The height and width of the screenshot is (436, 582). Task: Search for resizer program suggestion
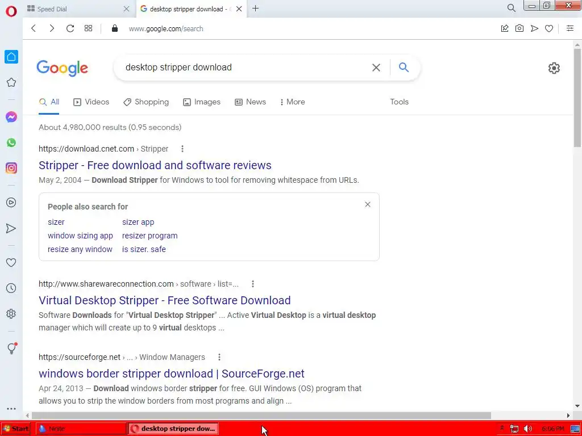point(149,236)
